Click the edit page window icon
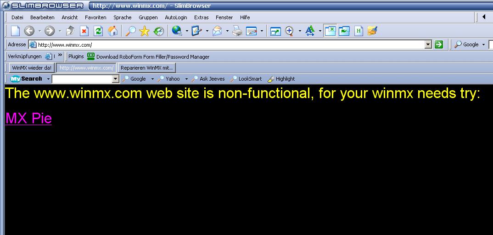 click(252, 31)
